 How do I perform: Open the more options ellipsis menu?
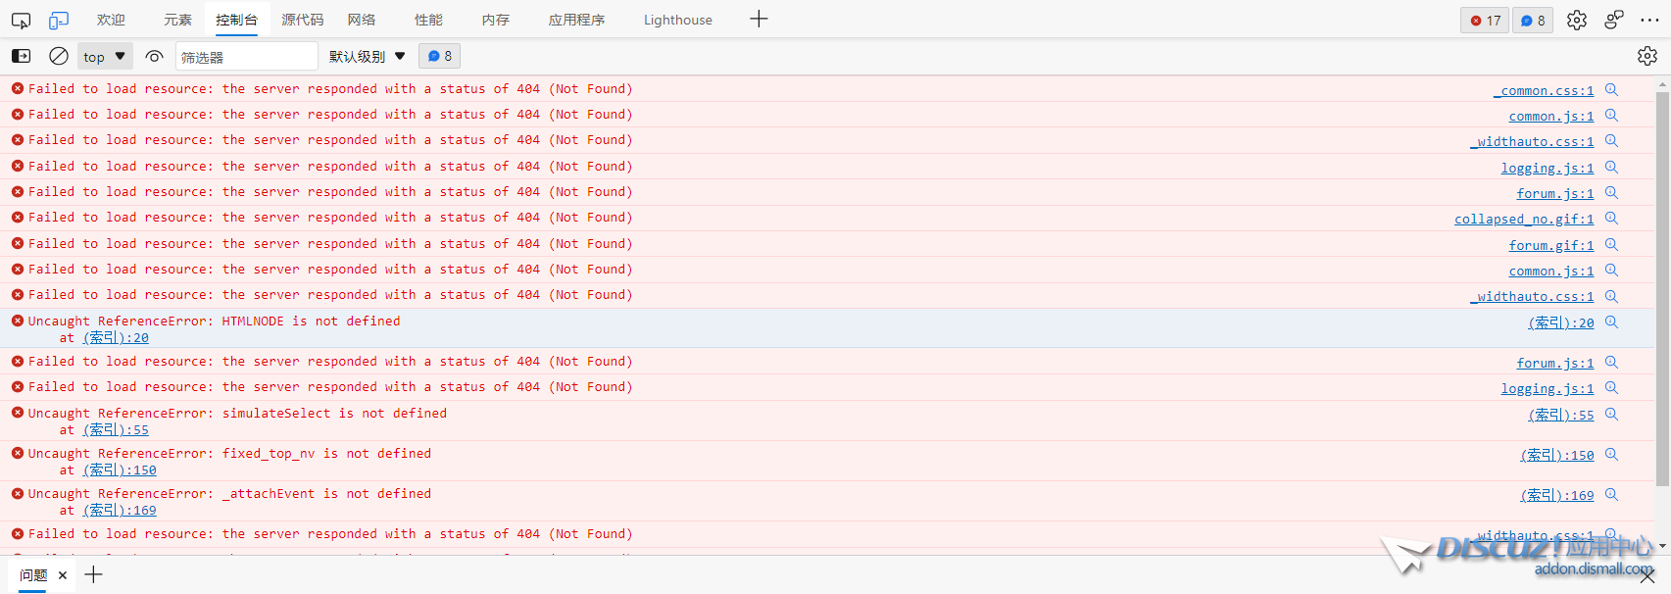click(x=1649, y=20)
